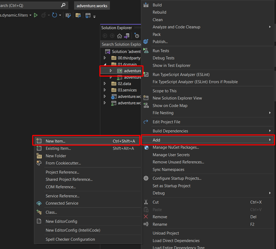
Task: Expand the 00.thirdparty folder arrow
Action: (105, 58)
